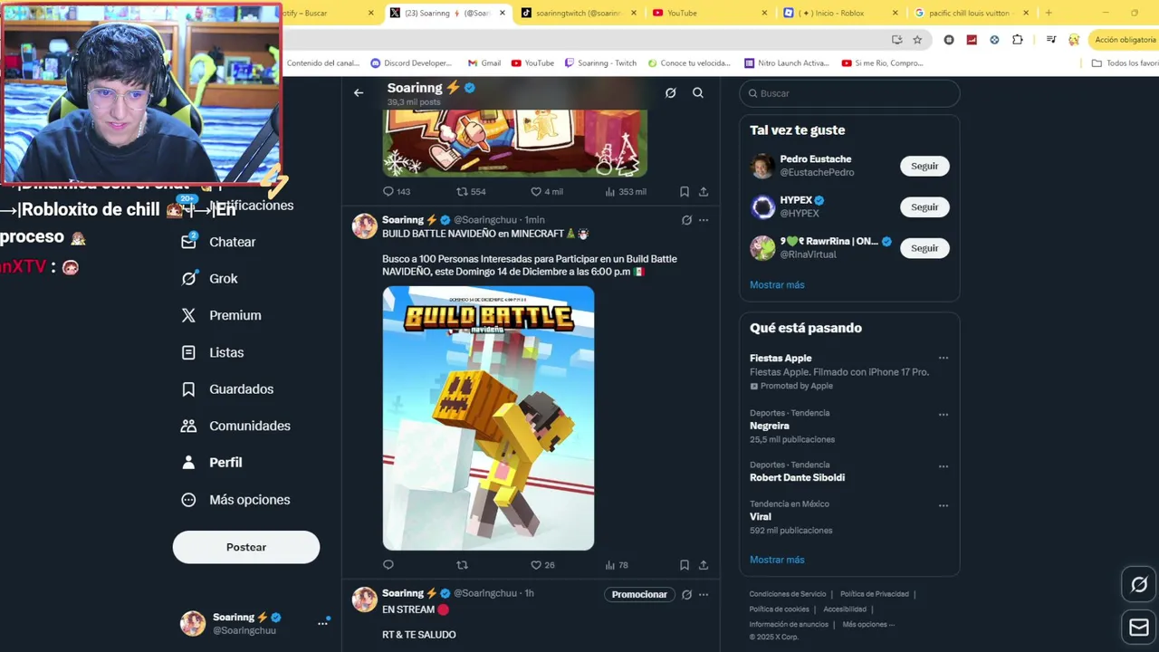Screen dimensions: 1159x652
Task: Open Discord Developer bookmark
Action: (411, 63)
